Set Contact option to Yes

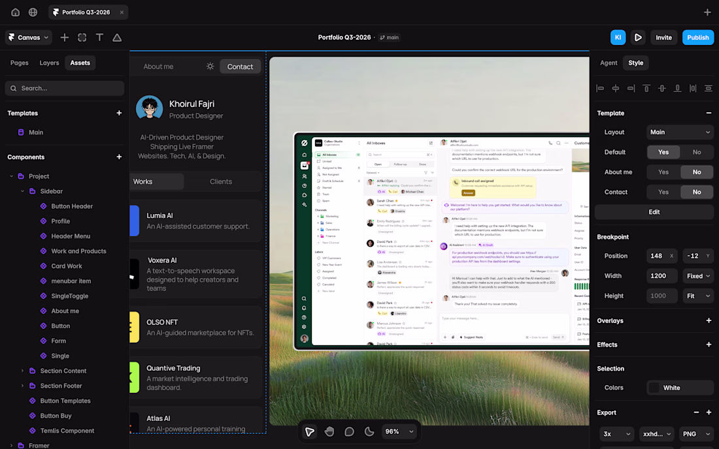[x=663, y=193]
